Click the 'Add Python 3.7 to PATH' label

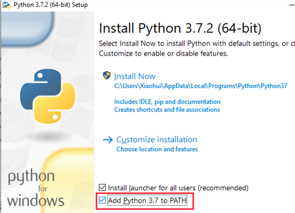[147, 200]
